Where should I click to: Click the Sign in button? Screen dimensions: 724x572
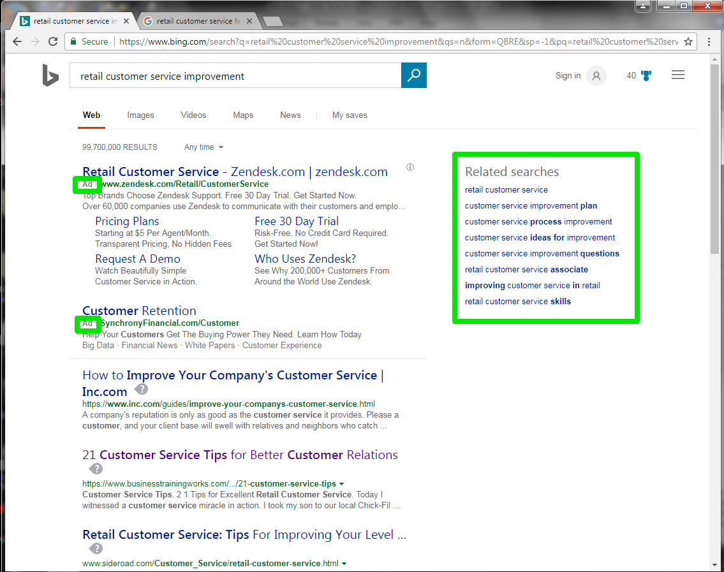point(568,75)
